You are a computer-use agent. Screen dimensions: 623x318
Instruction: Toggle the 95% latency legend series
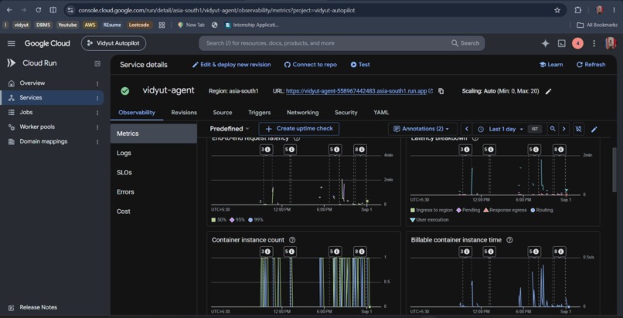click(x=237, y=219)
